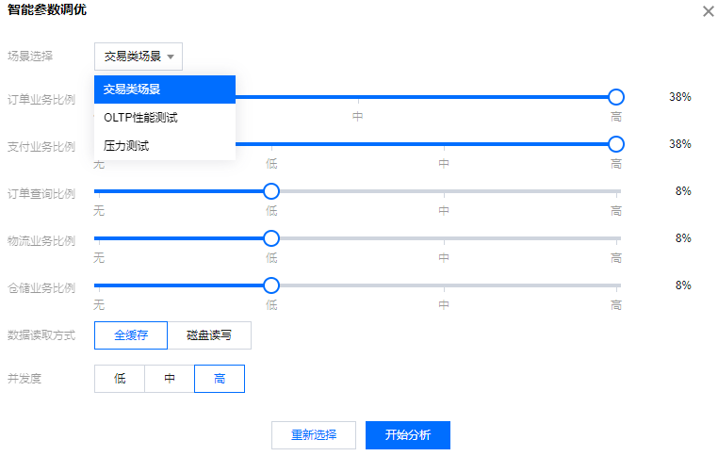Switch data read mode to 磁盘读写
This screenshot has height=456, width=718.
click(209, 335)
